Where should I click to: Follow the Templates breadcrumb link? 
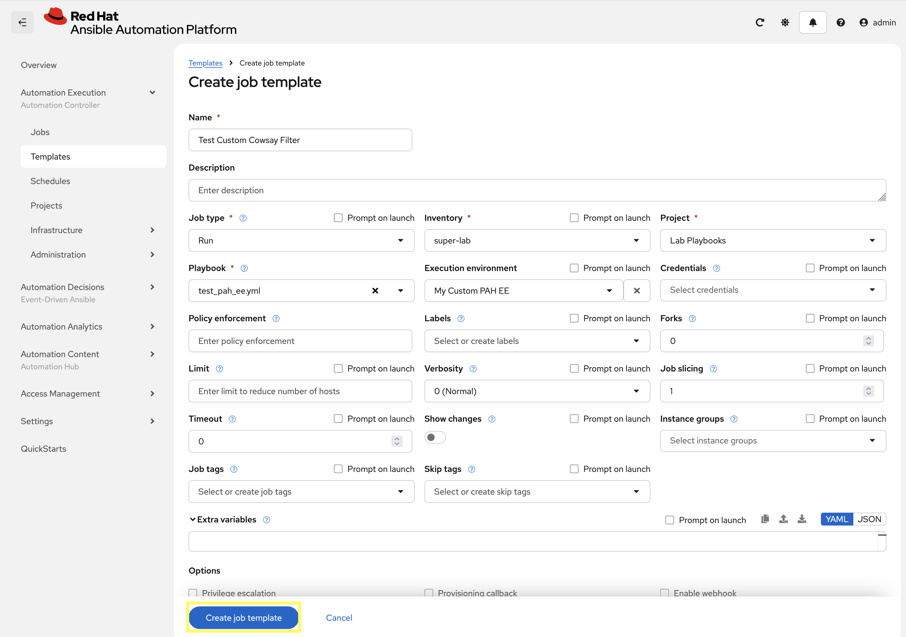click(205, 63)
